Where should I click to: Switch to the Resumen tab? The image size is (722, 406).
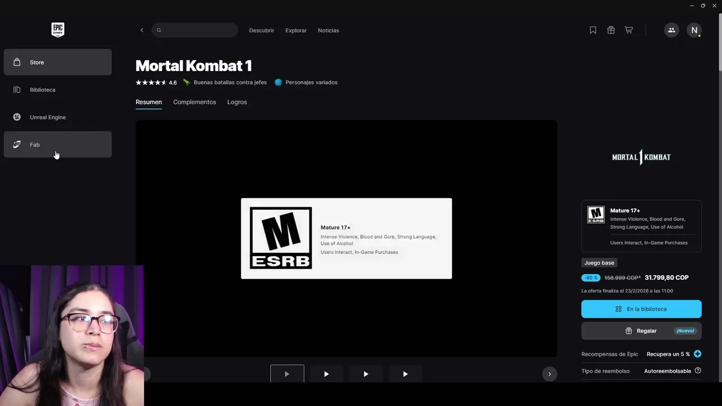point(149,102)
